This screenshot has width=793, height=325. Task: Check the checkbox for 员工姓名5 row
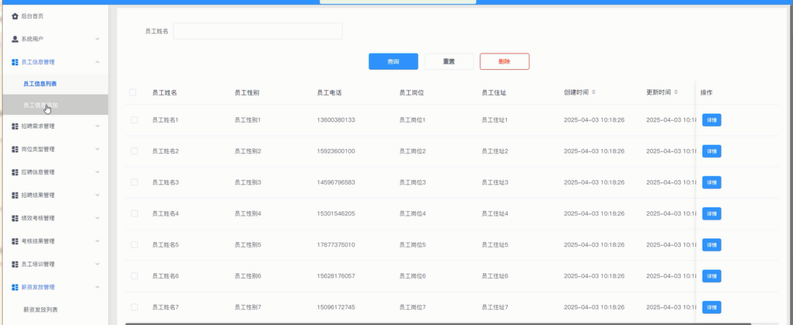pyautogui.click(x=133, y=245)
